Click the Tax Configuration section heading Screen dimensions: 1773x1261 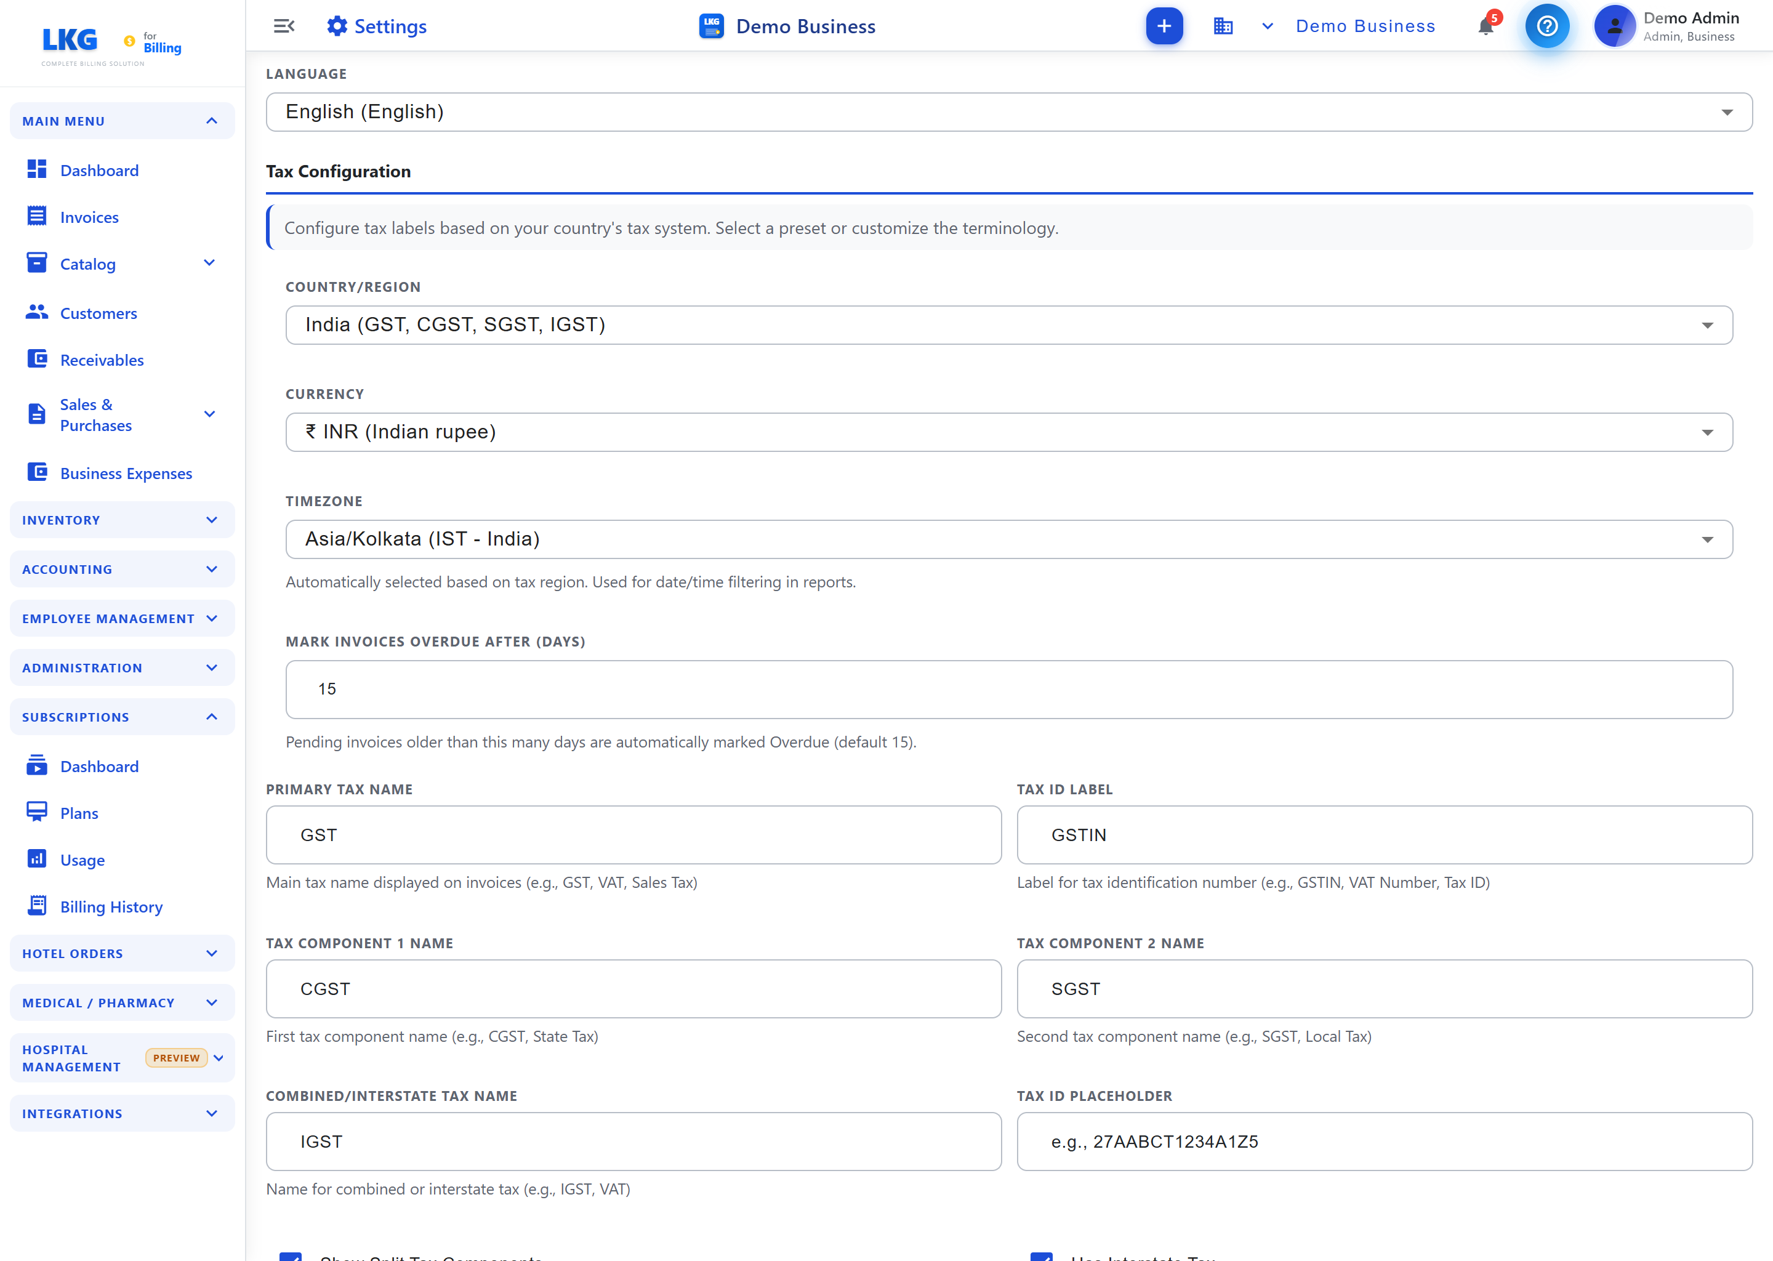tap(339, 172)
